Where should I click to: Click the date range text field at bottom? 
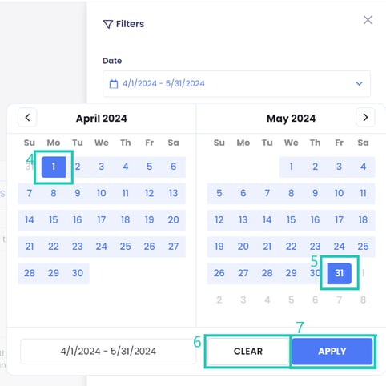tap(108, 352)
